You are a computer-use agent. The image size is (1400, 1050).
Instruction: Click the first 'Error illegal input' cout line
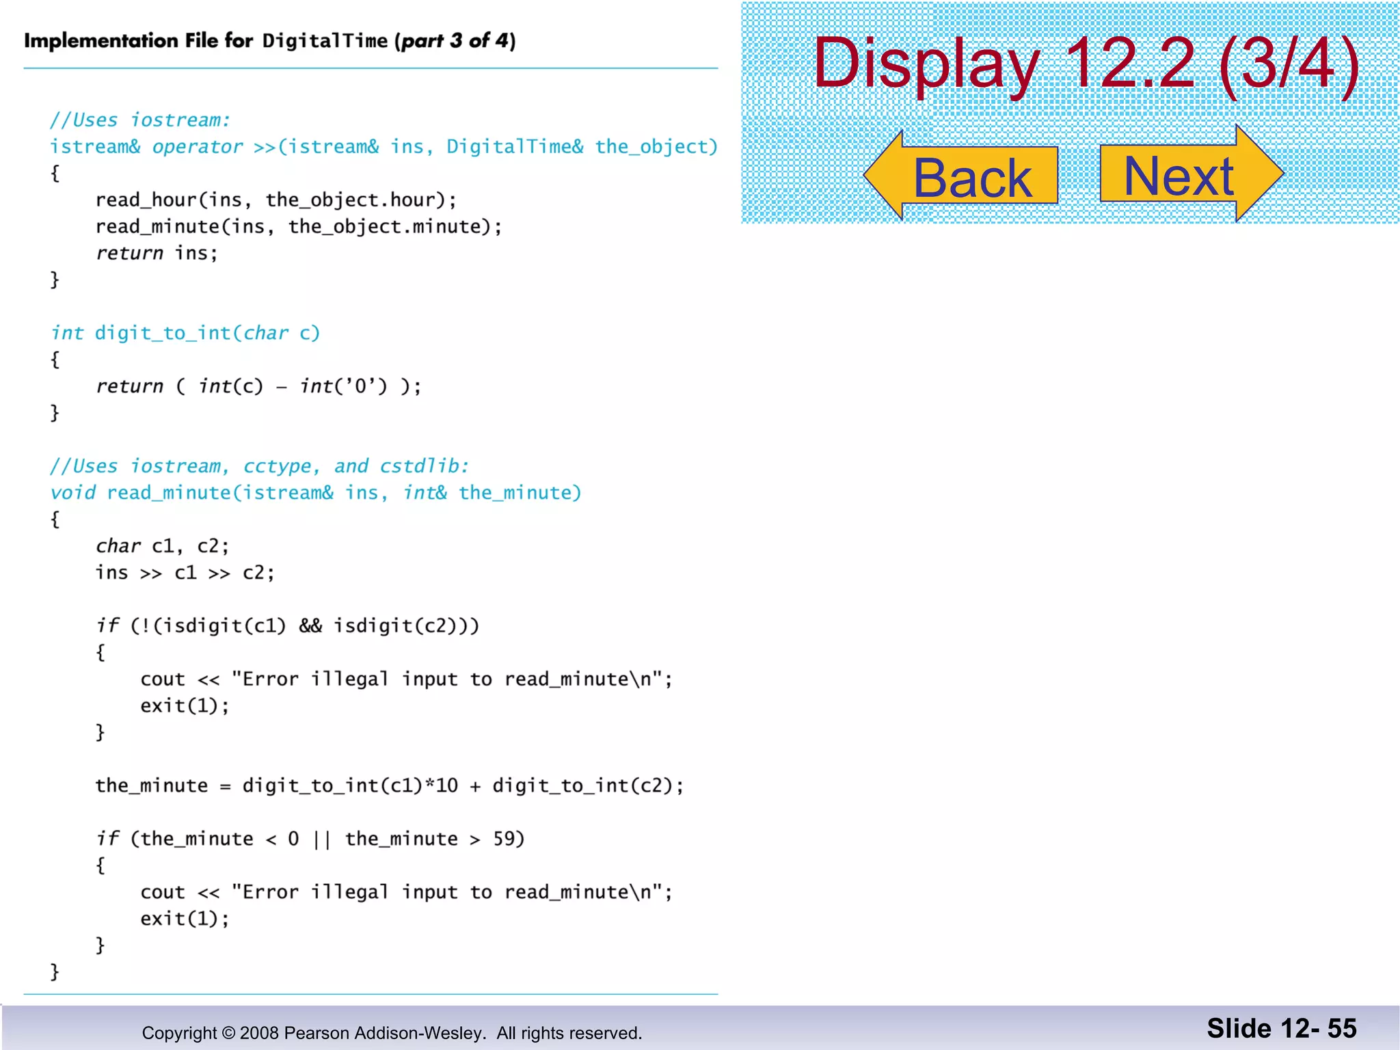tap(407, 679)
